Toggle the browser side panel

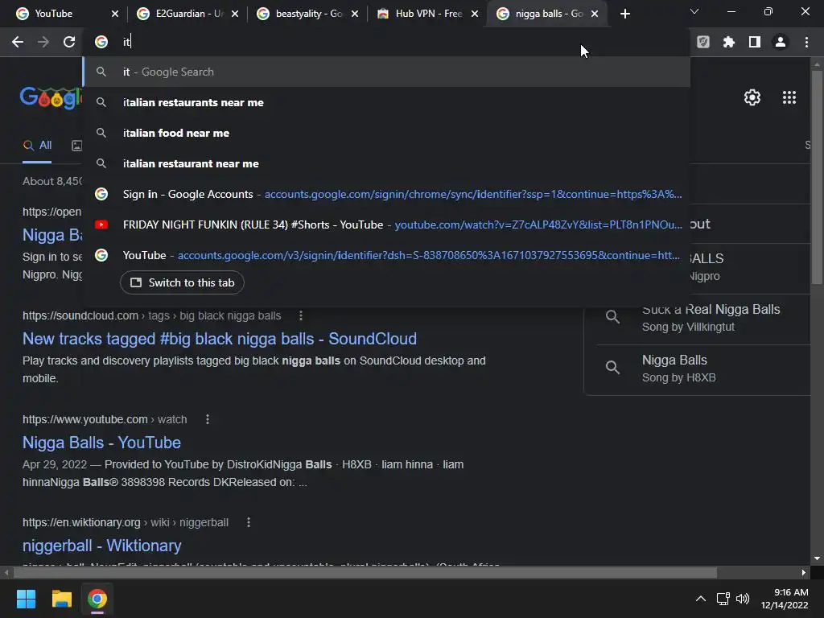pyautogui.click(x=755, y=42)
